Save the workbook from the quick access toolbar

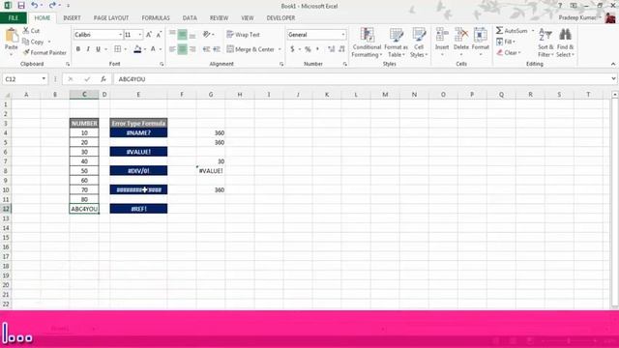(x=21, y=6)
